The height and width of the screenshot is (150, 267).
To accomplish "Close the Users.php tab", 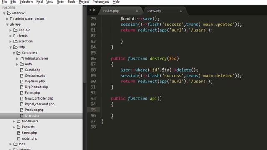I will (181, 11).
